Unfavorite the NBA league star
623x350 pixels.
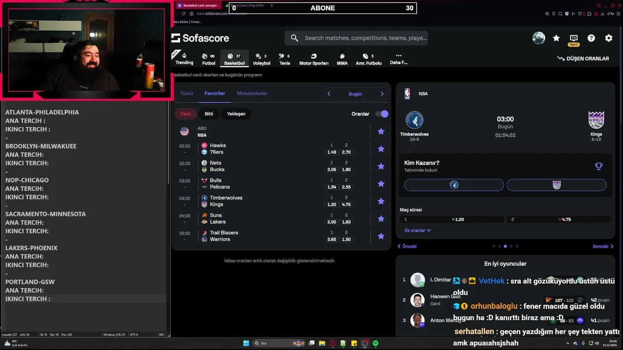click(381, 131)
